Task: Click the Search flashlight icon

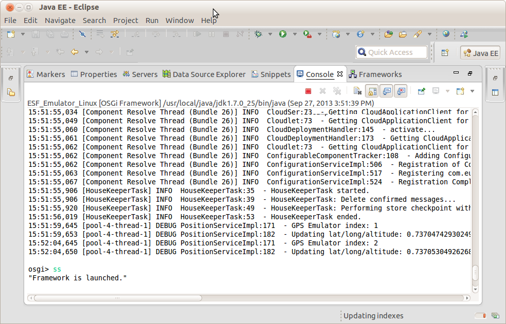Action: 418,34
